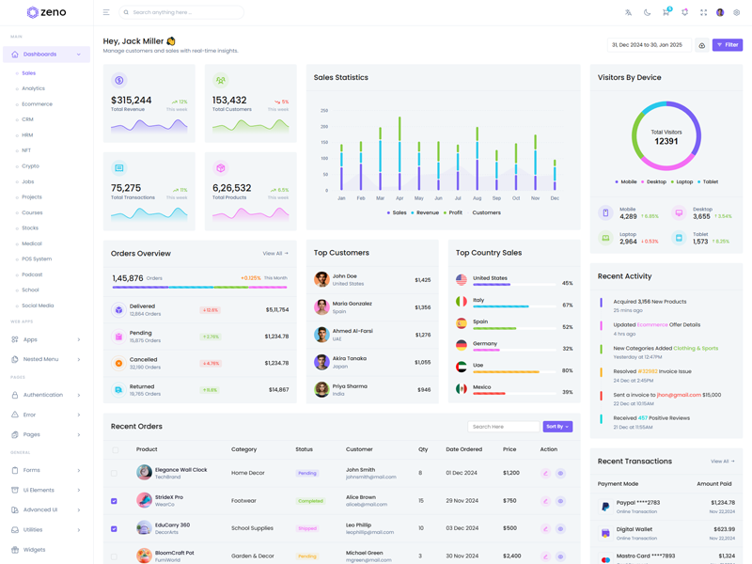Toggle dark mode with the moon icon

coord(647,12)
